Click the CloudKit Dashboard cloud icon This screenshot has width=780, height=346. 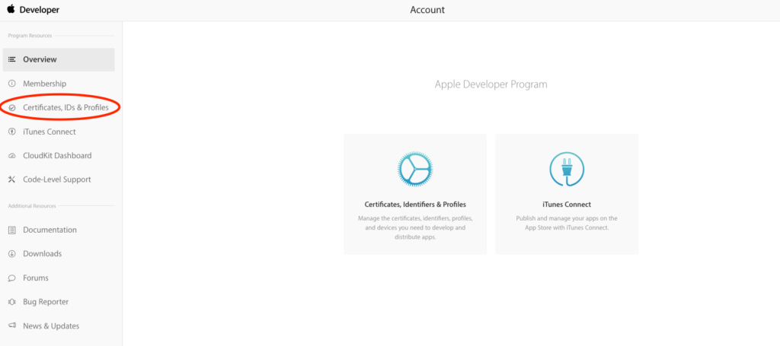click(x=12, y=156)
